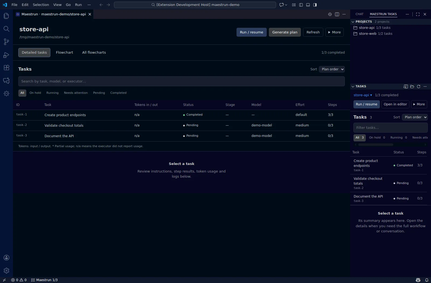Toggle the secondary side bar visibility
The width and height of the screenshot is (431, 283).
315,5
